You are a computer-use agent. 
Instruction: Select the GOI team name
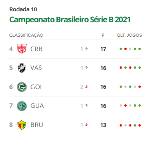pos(36,87)
